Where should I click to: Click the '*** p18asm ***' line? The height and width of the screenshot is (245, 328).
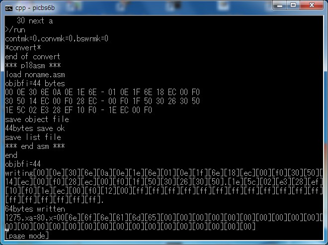pyautogui.click(x=33, y=66)
